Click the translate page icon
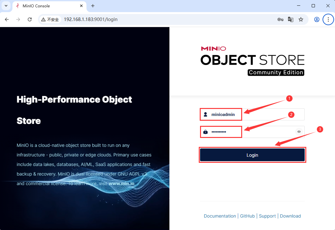The height and width of the screenshot is (230, 335). [x=290, y=19]
